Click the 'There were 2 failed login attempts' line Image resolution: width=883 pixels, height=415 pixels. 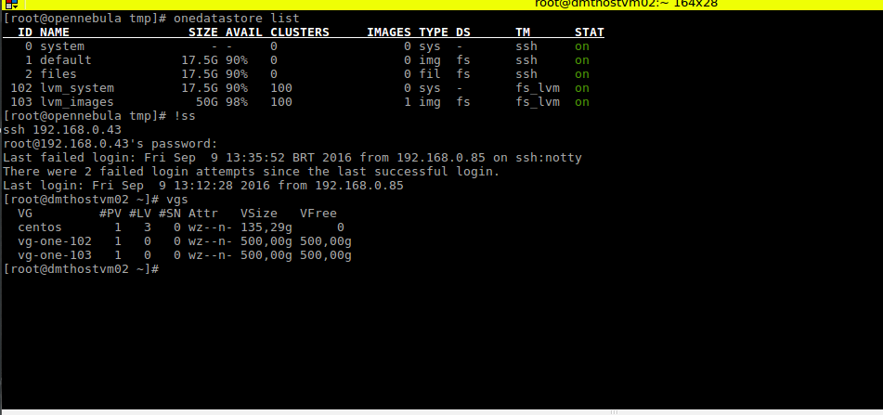pos(252,172)
